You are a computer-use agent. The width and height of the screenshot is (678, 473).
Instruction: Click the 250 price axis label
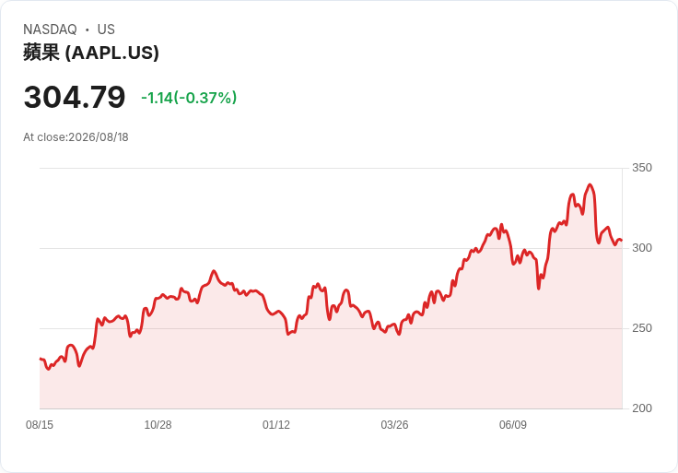point(642,328)
